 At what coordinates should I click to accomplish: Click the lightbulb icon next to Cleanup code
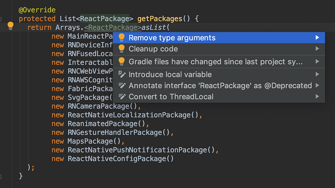(x=121, y=49)
